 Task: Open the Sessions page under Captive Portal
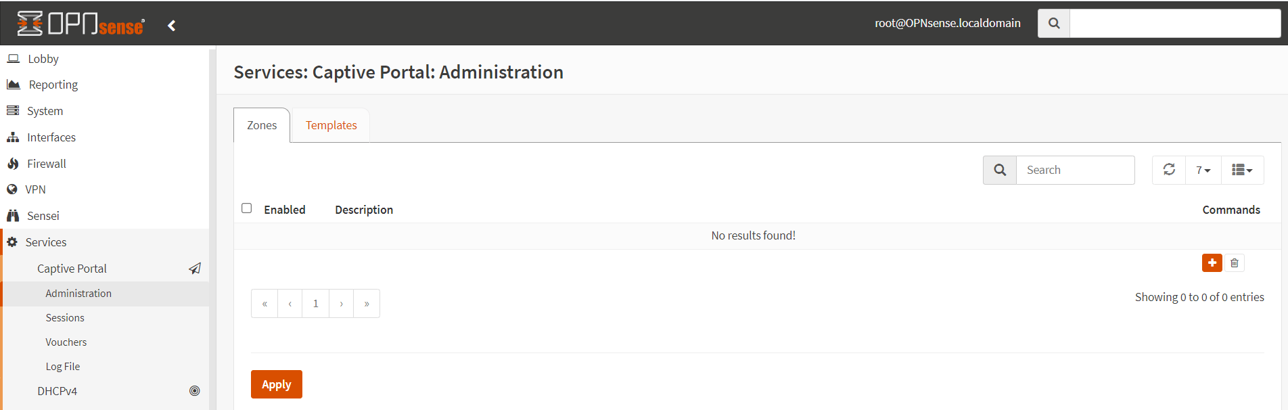(x=65, y=318)
